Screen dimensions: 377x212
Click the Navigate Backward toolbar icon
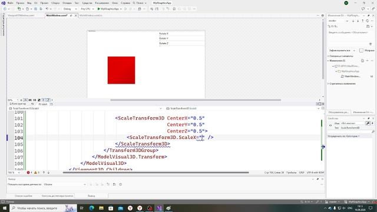(x=5, y=9)
